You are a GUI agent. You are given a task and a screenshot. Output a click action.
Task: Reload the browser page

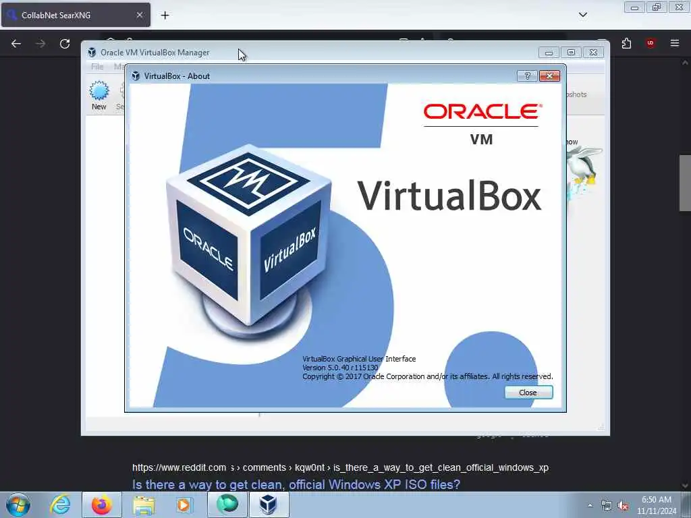pos(65,44)
